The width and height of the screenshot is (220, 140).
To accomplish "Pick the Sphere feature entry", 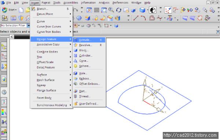I will (89, 66).
